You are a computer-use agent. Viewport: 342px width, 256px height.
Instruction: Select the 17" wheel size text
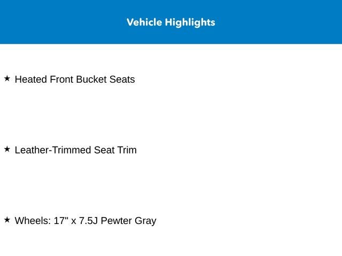click(61, 221)
